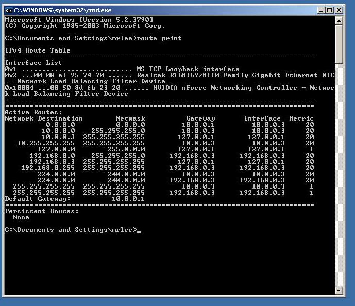
Task: Click 'IPv4 Route Table' heading
Action: coord(38,50)
